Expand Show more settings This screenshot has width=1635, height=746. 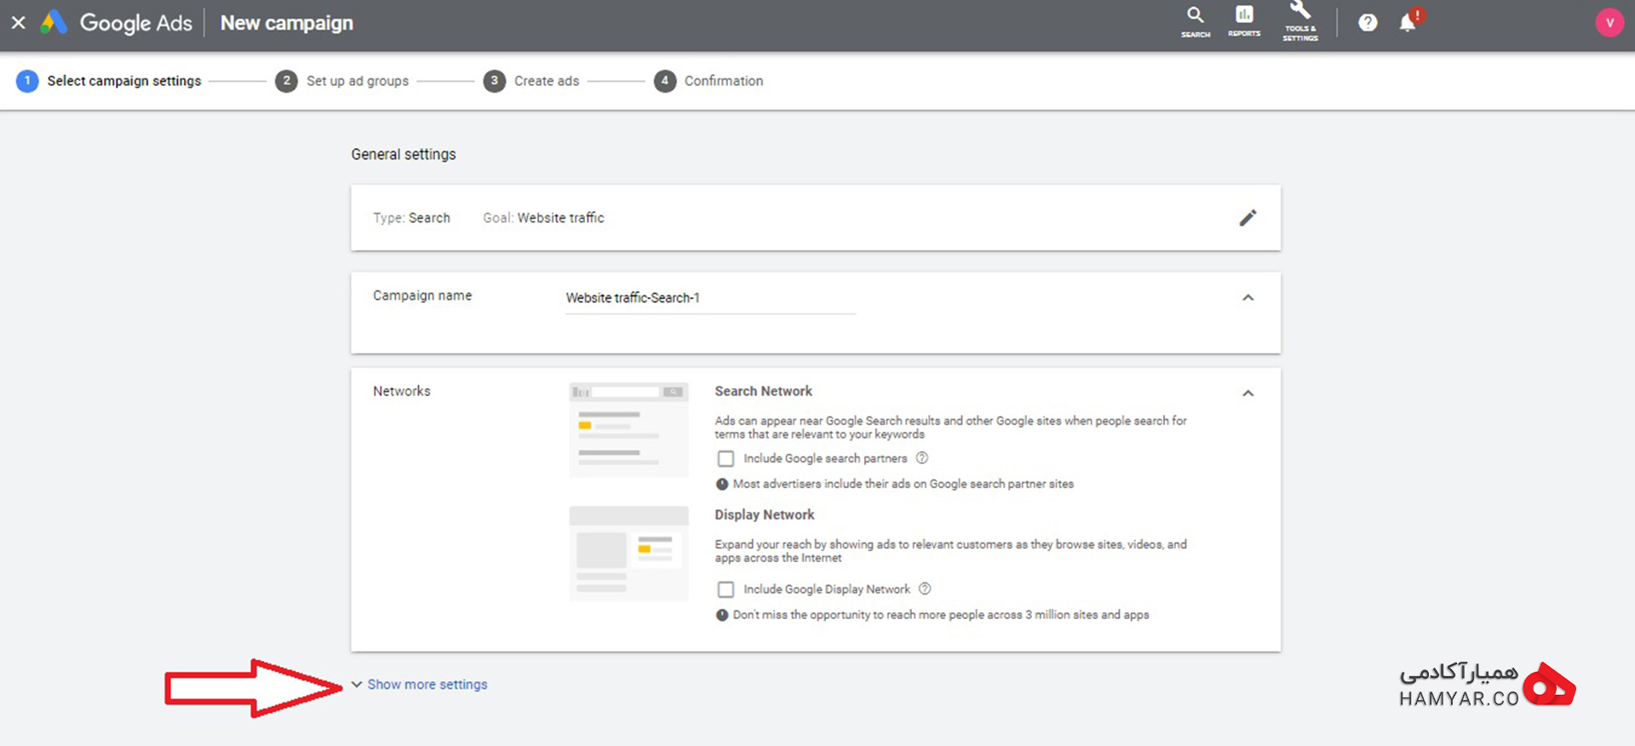pyautogui.click(x=419, y=685)
